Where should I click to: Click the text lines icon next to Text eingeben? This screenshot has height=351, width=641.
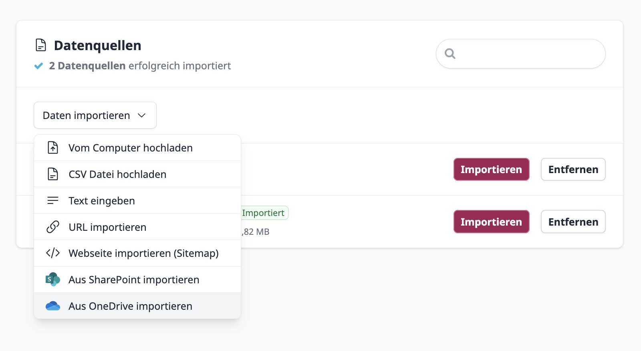click(x=52, y=200)
